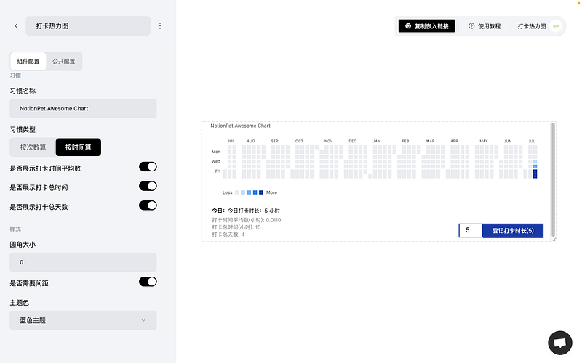Expand the 主题色 蓝色主题 dropdown
Viewport: 582px width, 363px height.
pyautogui.click(x=83, y=320)
